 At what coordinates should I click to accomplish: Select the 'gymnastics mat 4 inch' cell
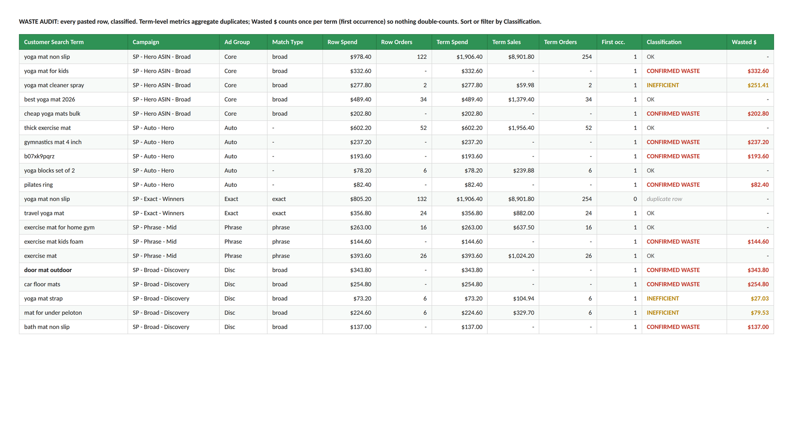[x=73, y=142]
